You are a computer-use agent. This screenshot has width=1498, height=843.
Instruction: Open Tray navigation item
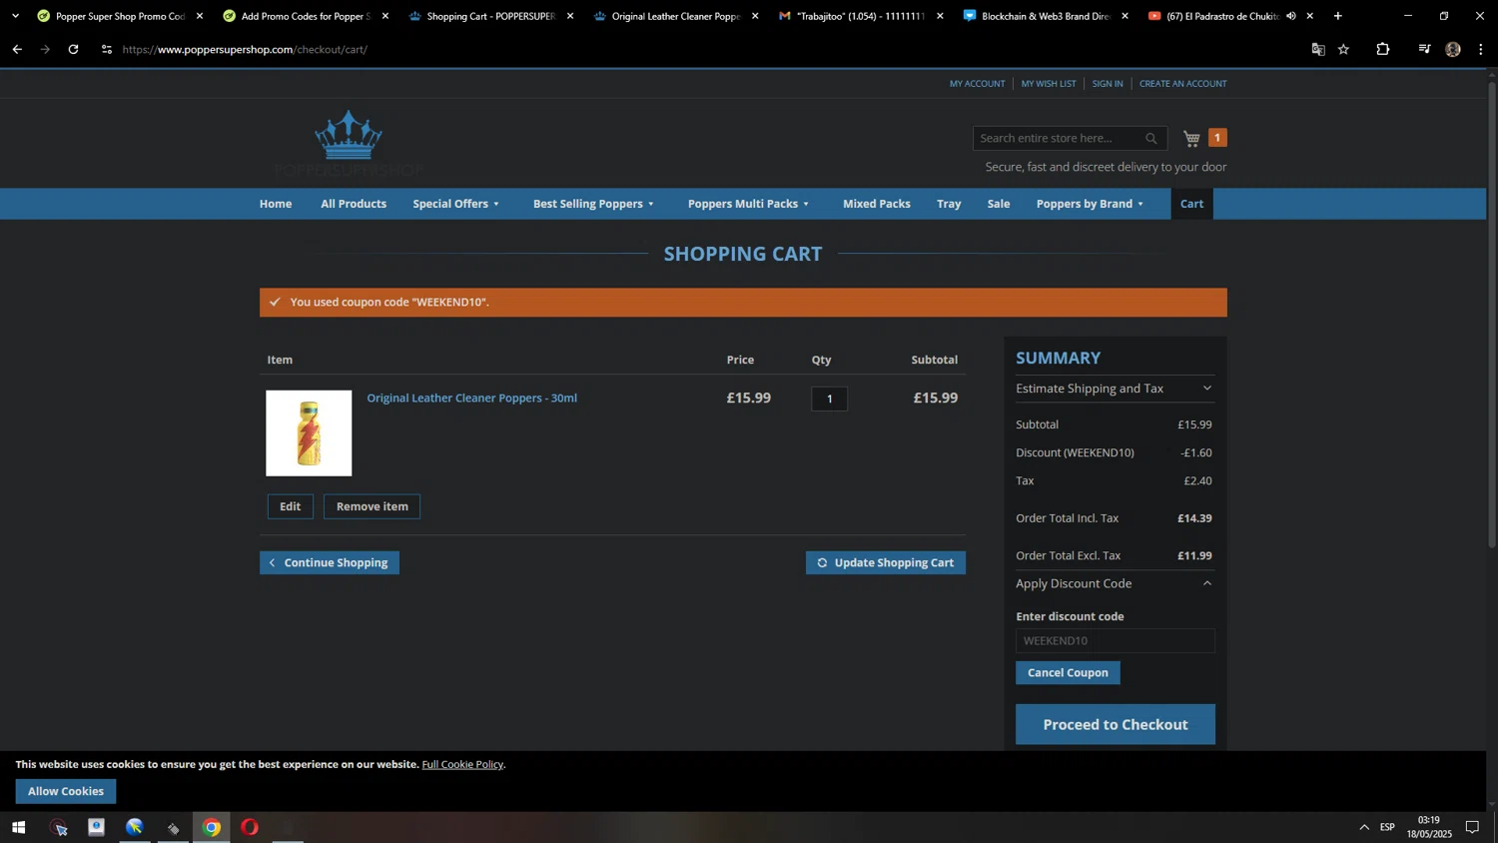[x=949, y=204]
